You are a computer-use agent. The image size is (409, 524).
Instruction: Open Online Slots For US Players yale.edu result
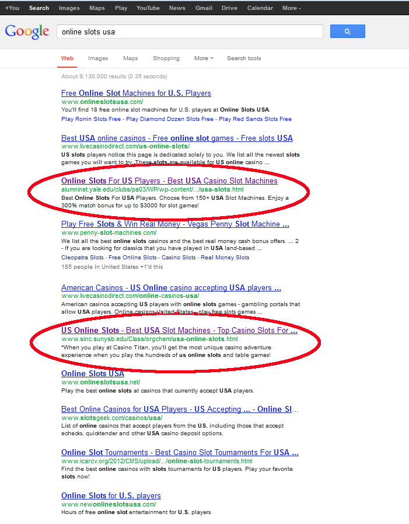(x=169, y=181)
